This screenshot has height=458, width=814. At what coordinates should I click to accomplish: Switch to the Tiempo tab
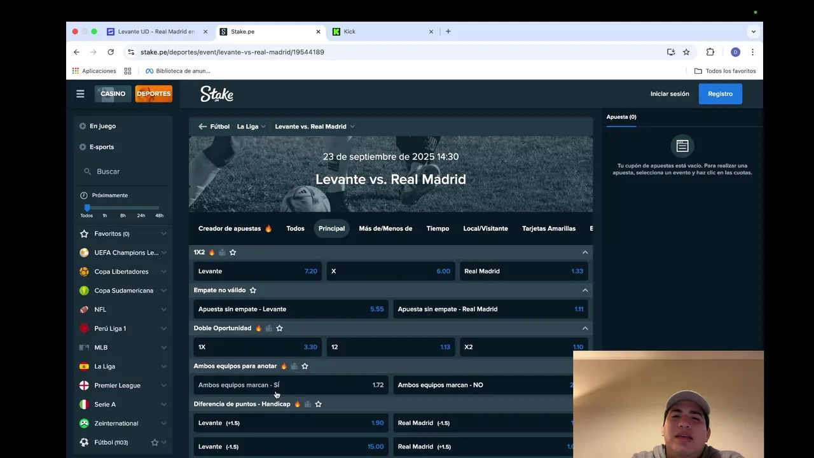coord(438,228)
